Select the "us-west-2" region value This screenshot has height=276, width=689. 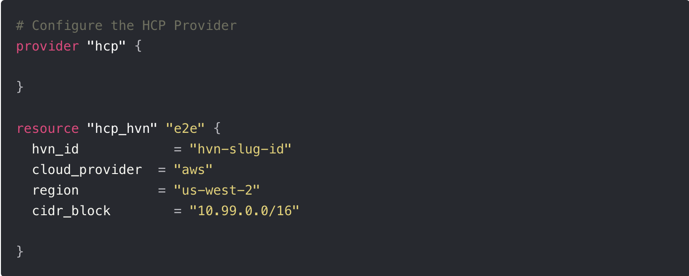tap(217, 190)
